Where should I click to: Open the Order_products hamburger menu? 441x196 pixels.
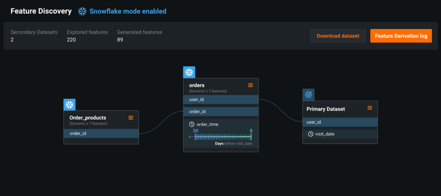coord(131,117)
